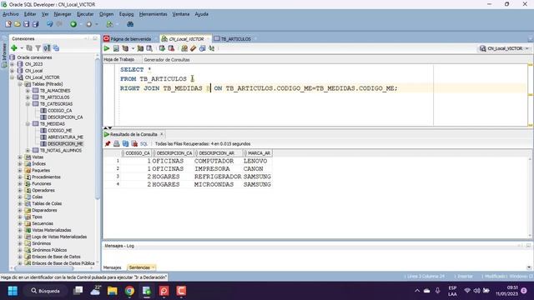Open File Explorer from the taskbar

(113, 291)
